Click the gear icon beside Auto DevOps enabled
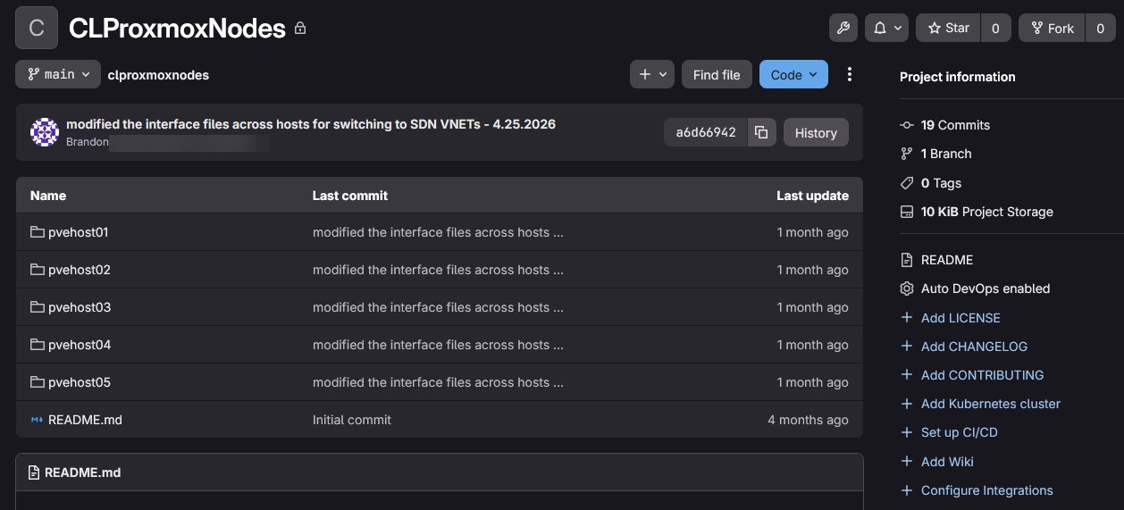The height and width of the screenshot is (510, 1124). [x=907, y=288]
